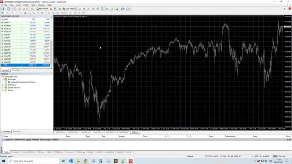Switch to the Account History tab
This screenshot has height=164, width=292.
coord(28,152)
